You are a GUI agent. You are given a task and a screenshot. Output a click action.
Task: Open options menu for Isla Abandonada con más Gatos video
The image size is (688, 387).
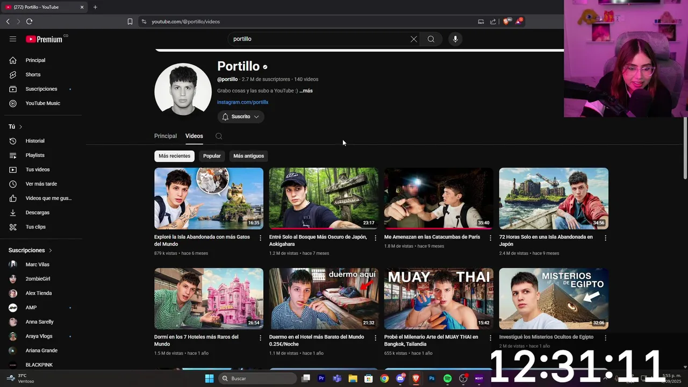coord(261,238)
